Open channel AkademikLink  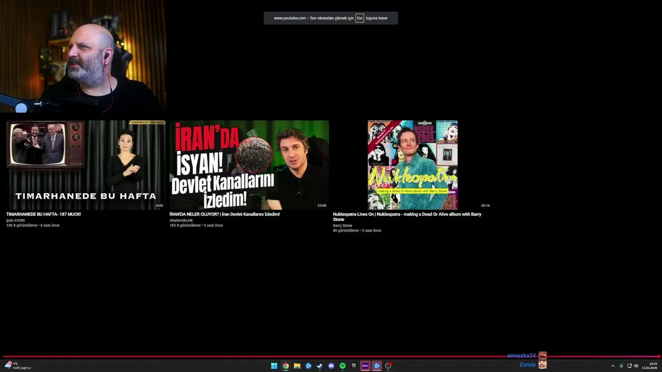coord(181,220)
